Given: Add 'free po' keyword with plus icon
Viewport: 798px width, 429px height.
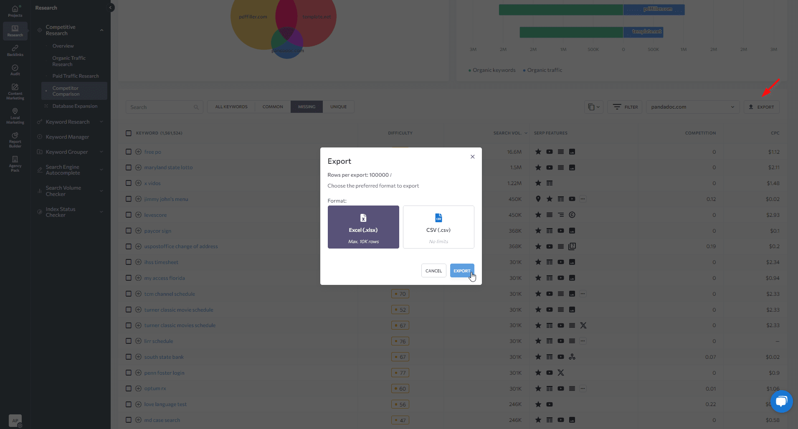Looking at the screenshot, I should [138, 152].
